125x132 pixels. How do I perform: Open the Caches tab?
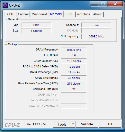(23, 14)
